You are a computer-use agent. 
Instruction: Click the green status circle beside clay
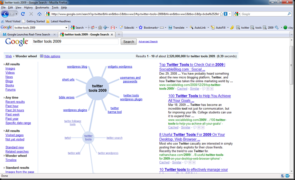click(x=285, y=27)
